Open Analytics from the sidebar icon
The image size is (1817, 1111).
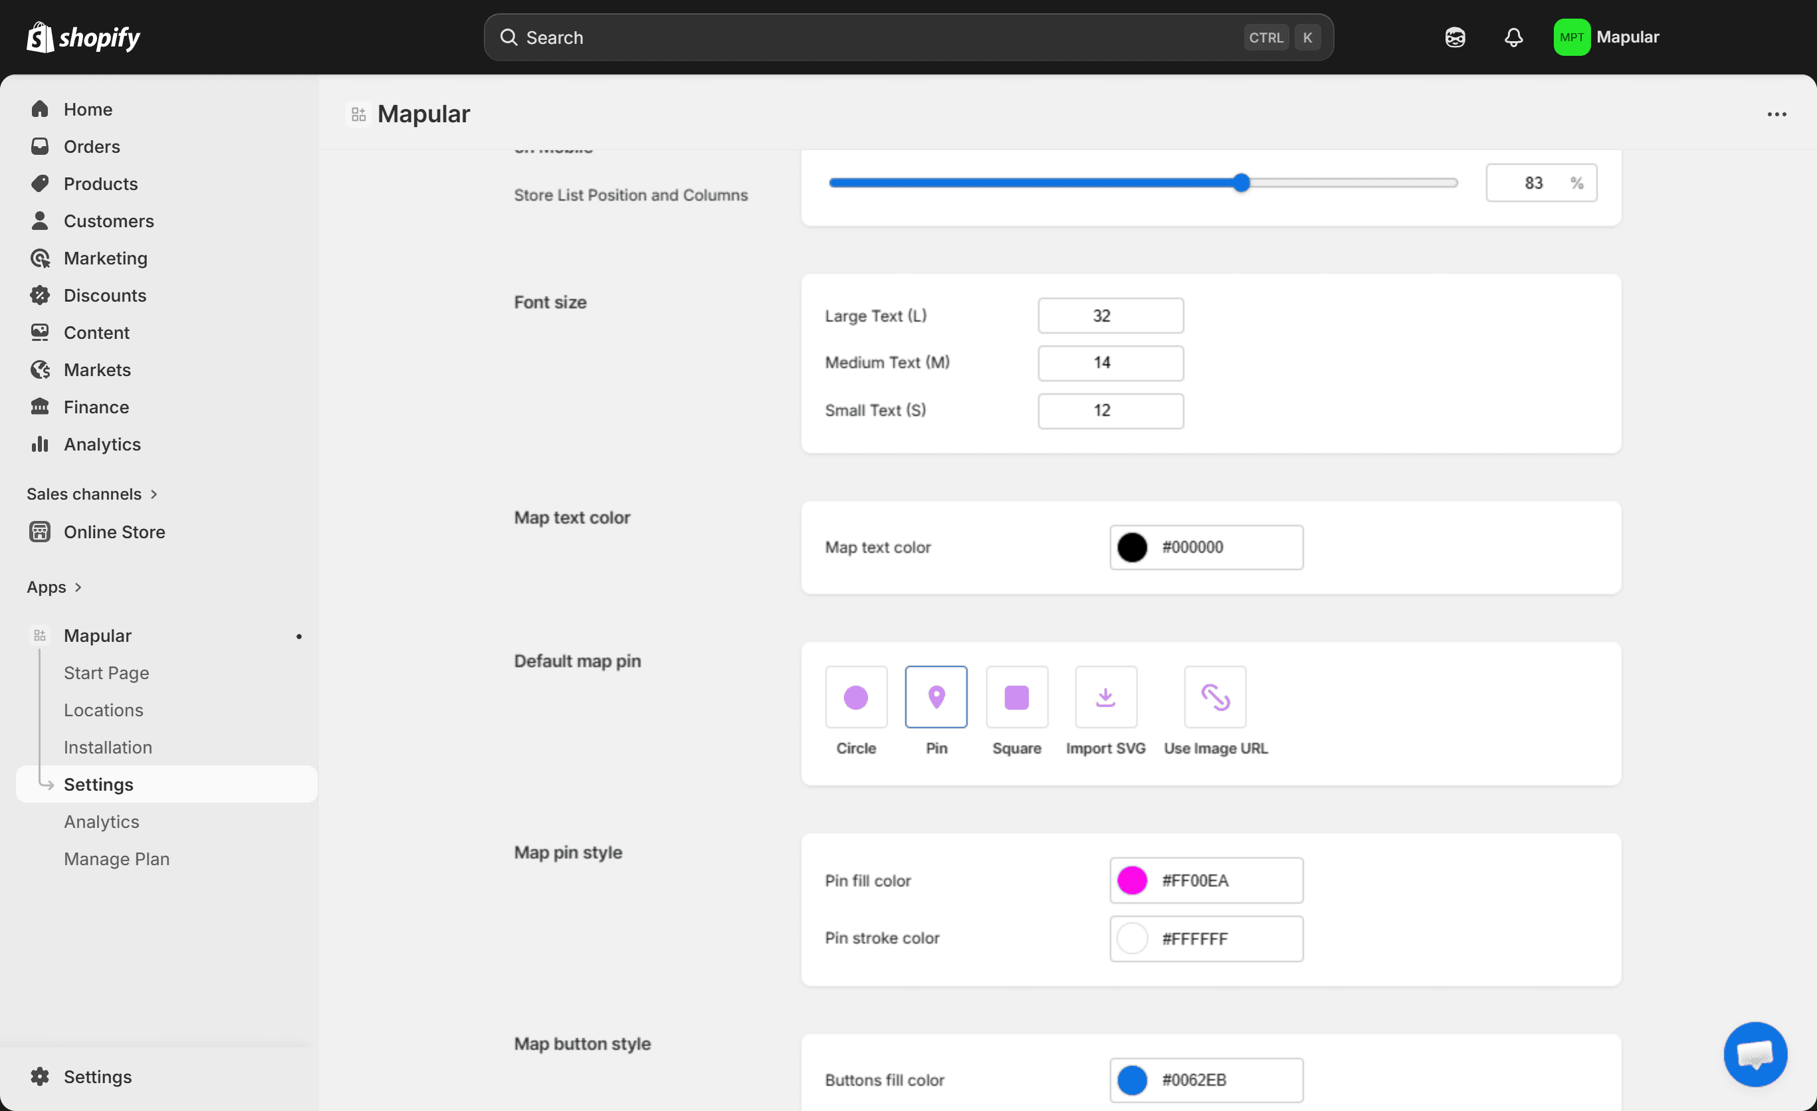pos(102,444)
